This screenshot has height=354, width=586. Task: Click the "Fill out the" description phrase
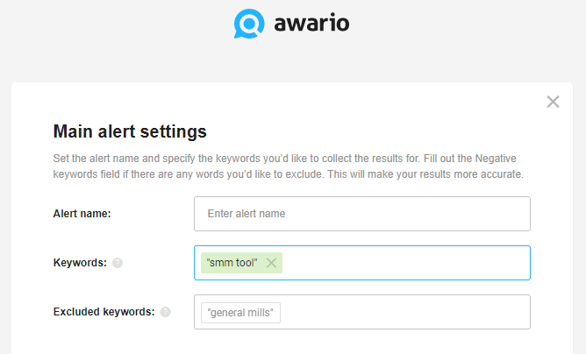pyautogui.click(x=447, y=159)
